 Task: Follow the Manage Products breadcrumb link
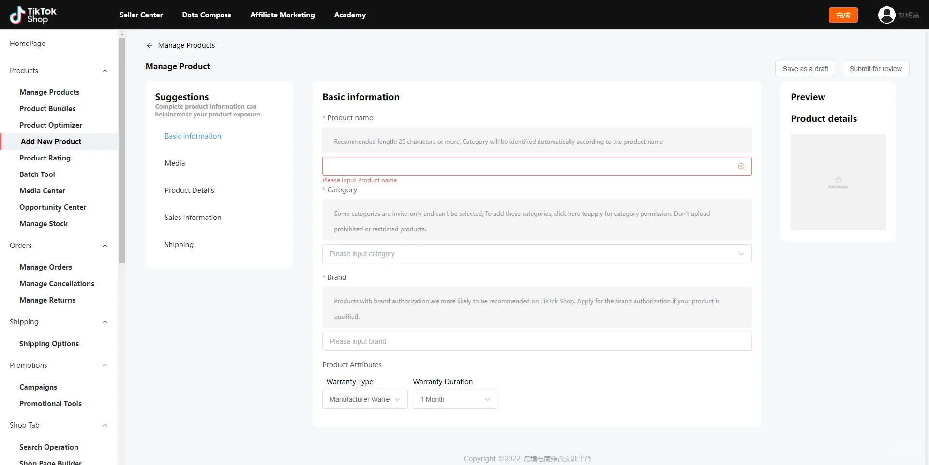click(186, 45)
